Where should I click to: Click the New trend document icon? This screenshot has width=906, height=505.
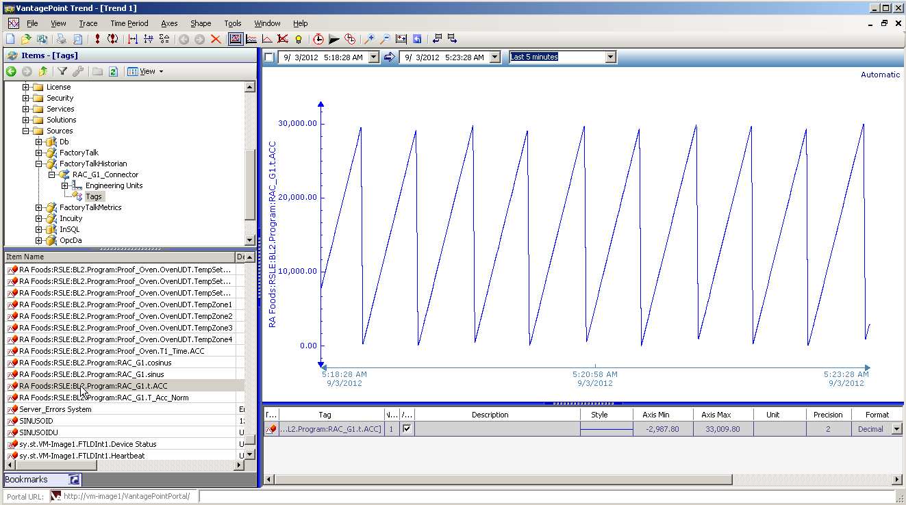click(10, 39)
